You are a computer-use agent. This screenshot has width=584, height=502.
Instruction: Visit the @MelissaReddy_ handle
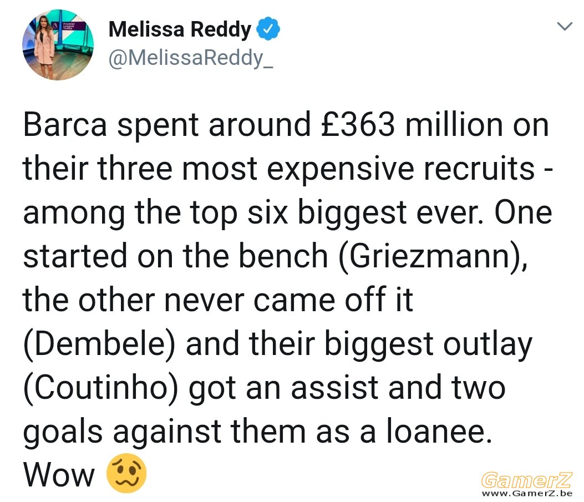click(191, 58)
